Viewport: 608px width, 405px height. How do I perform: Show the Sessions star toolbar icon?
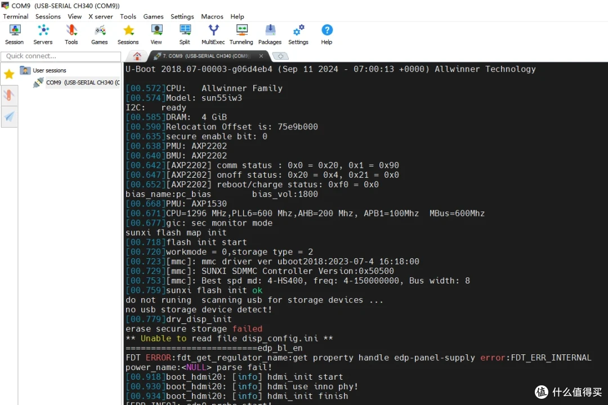(128, 34)
